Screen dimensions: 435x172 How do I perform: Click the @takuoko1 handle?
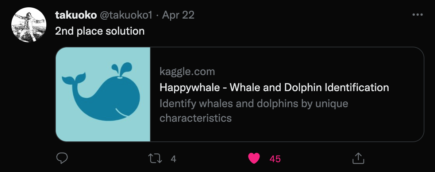(126, 15)
